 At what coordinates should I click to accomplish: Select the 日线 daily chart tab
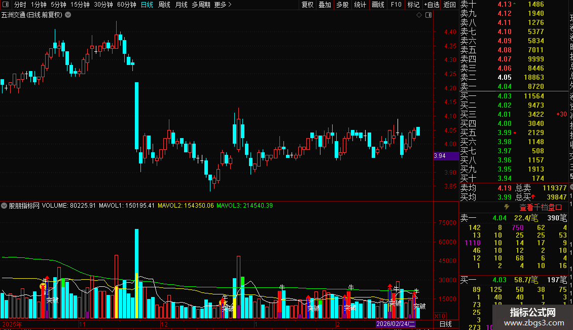click(x=147, y=5)
